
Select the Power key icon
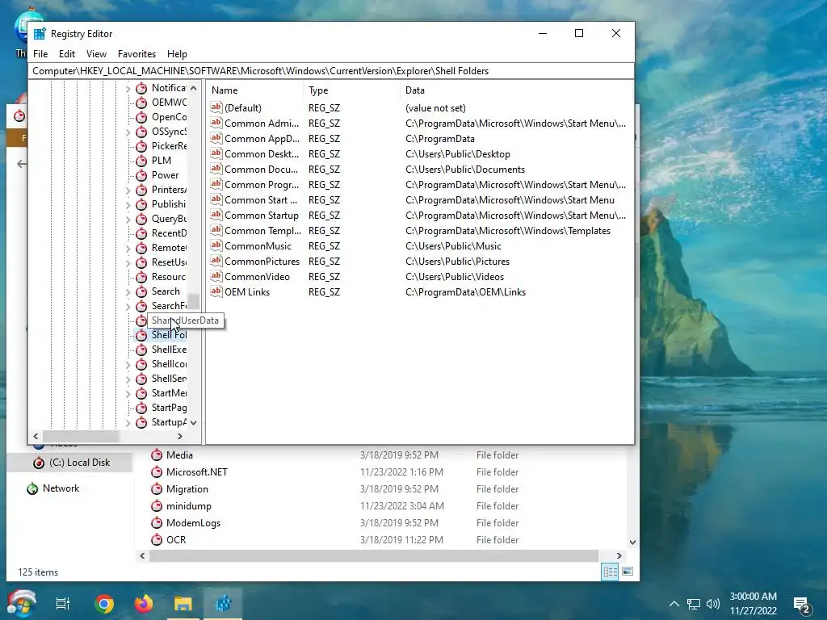[141, 175]
